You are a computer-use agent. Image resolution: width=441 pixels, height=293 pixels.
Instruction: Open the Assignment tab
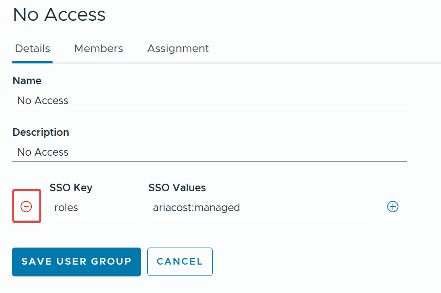(x=178, y=48)
